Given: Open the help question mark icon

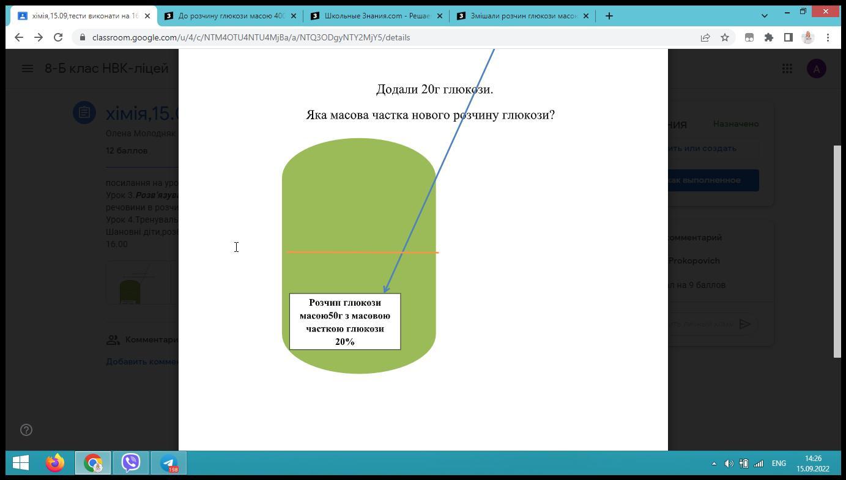Looking at the screenshot, I should click(x=26, y=430).
